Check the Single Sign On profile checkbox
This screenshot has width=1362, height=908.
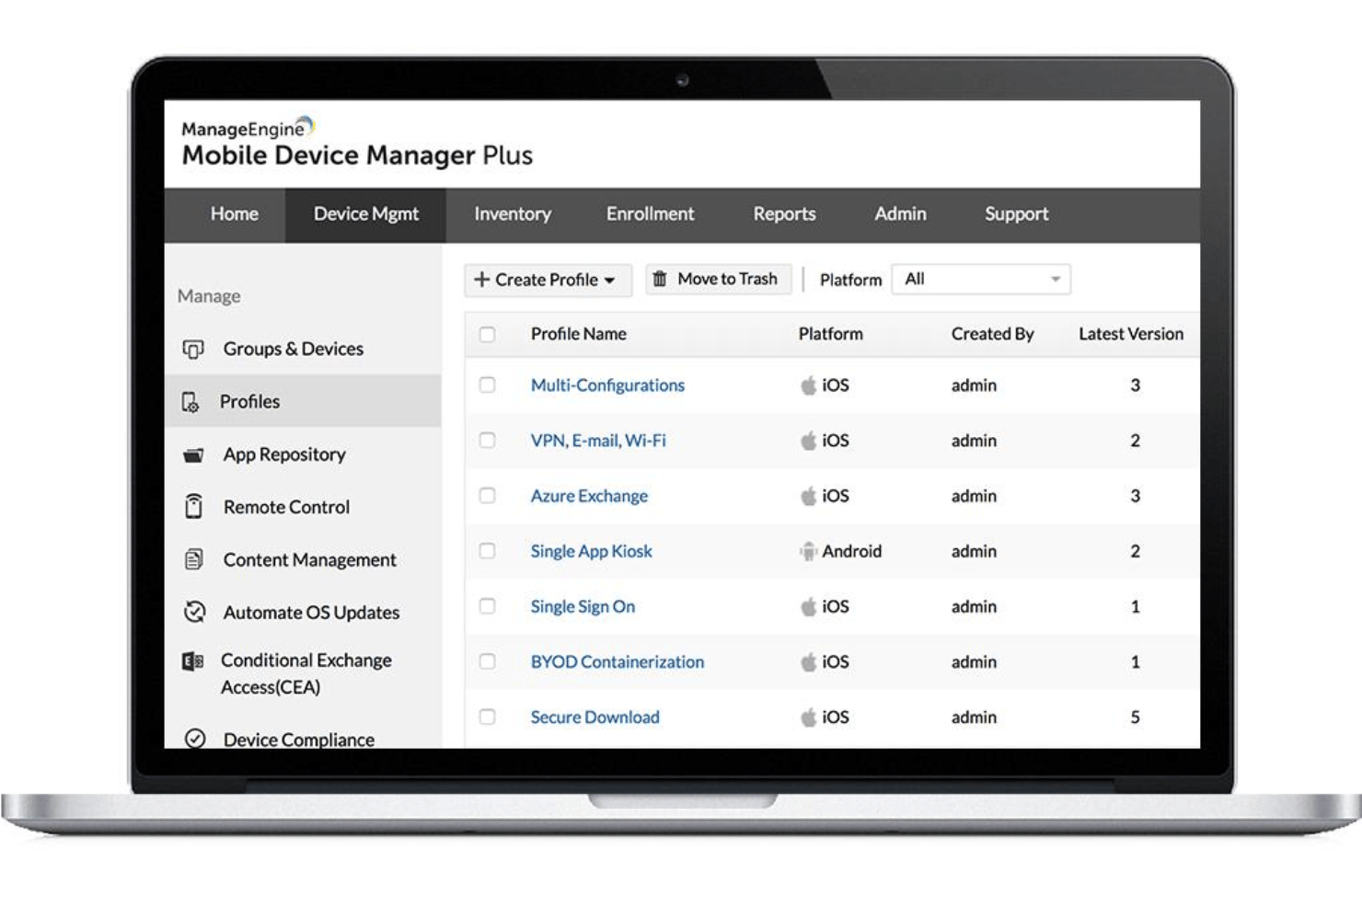(488, 606)
